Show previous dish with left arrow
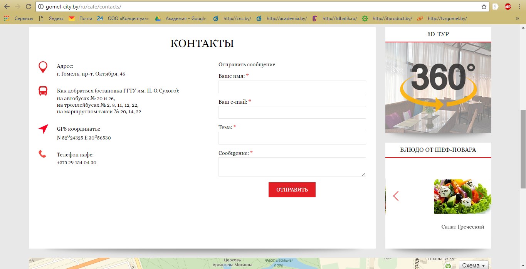The height and width of the screenshot is (269, 526). (x=396, y=196)
